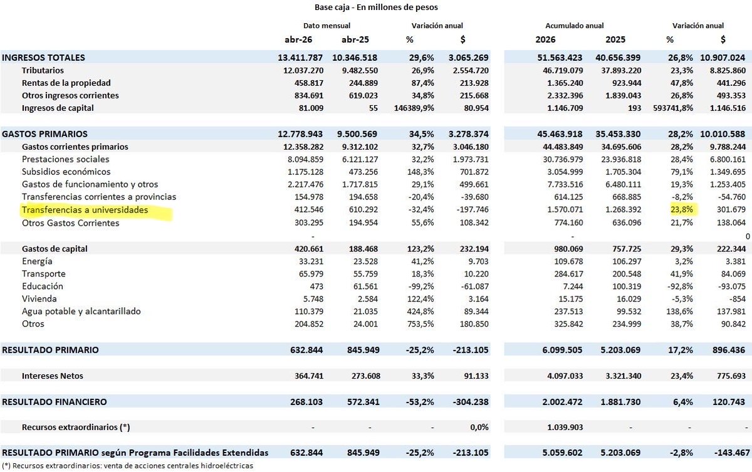
Task: Select value 13.411.787 in INGRESOS TOTALES
Action: [x=300, y=58]
